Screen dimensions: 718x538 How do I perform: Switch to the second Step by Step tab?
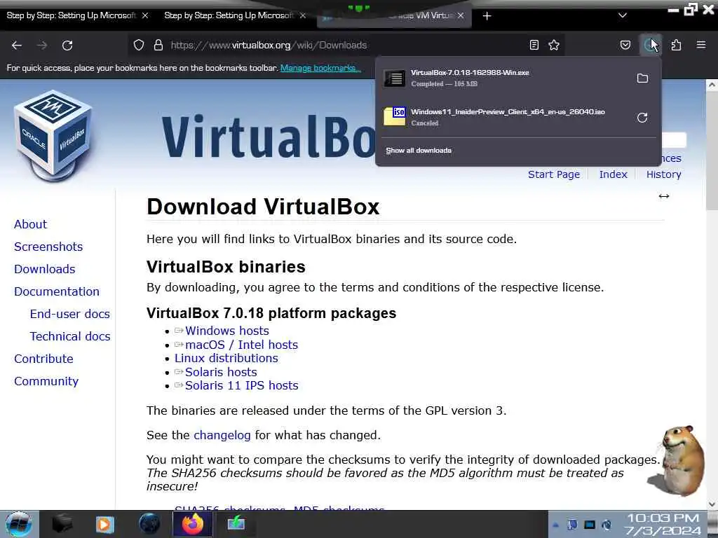click(229, 15)
